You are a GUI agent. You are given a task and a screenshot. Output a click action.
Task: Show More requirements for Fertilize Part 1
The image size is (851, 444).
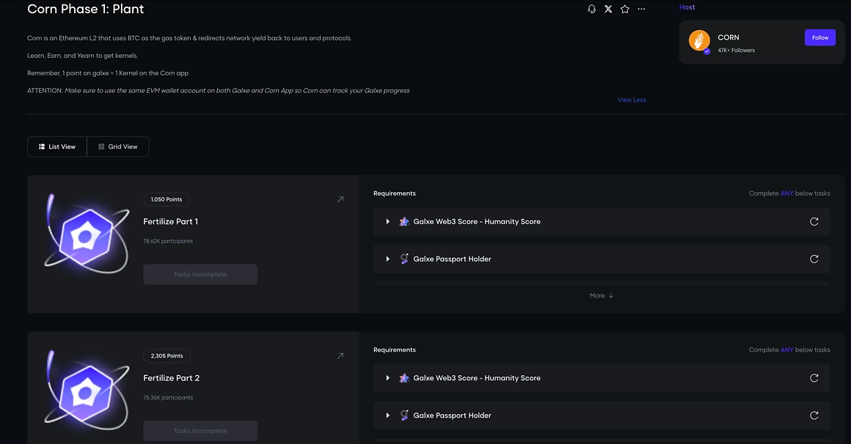602,295
